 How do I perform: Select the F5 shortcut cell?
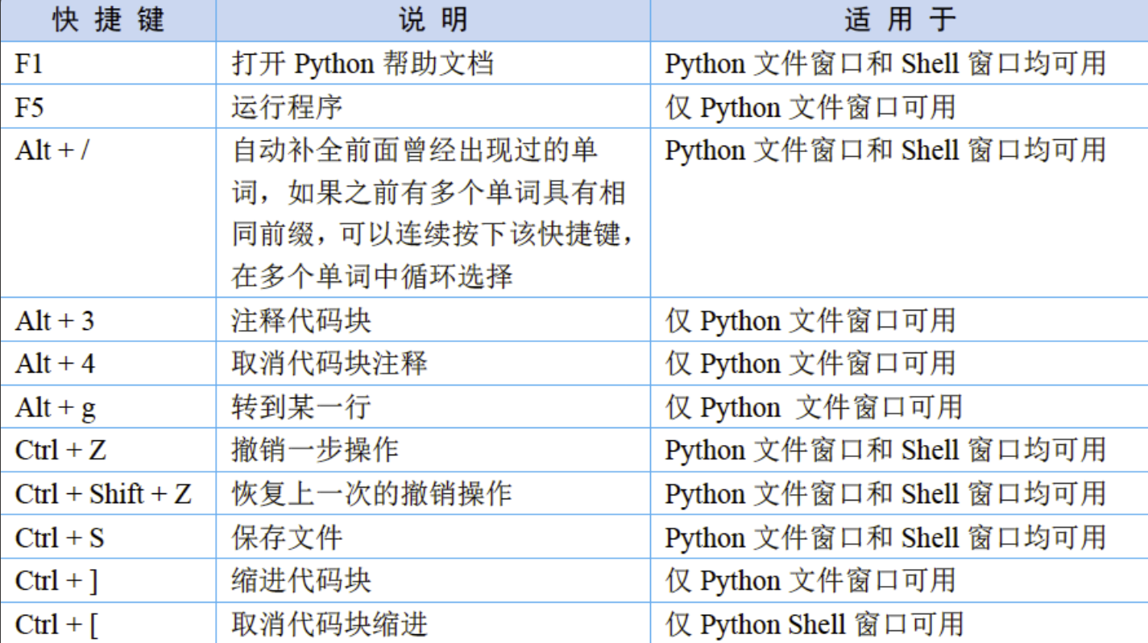click(29, 107)
